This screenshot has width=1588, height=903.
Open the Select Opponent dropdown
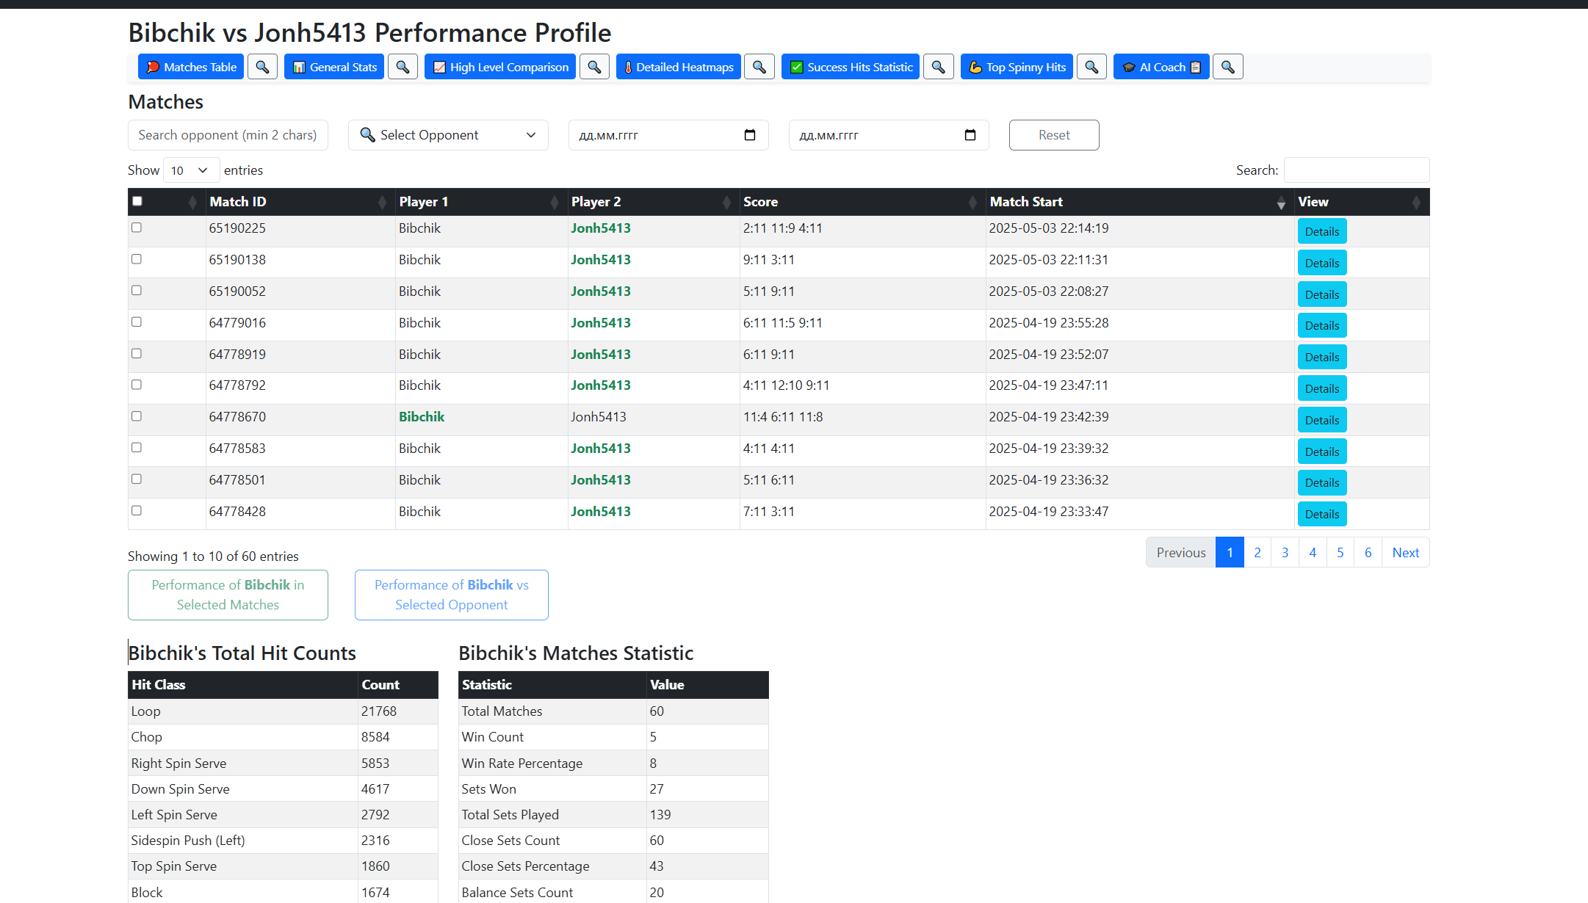click(x=448, y=135)
